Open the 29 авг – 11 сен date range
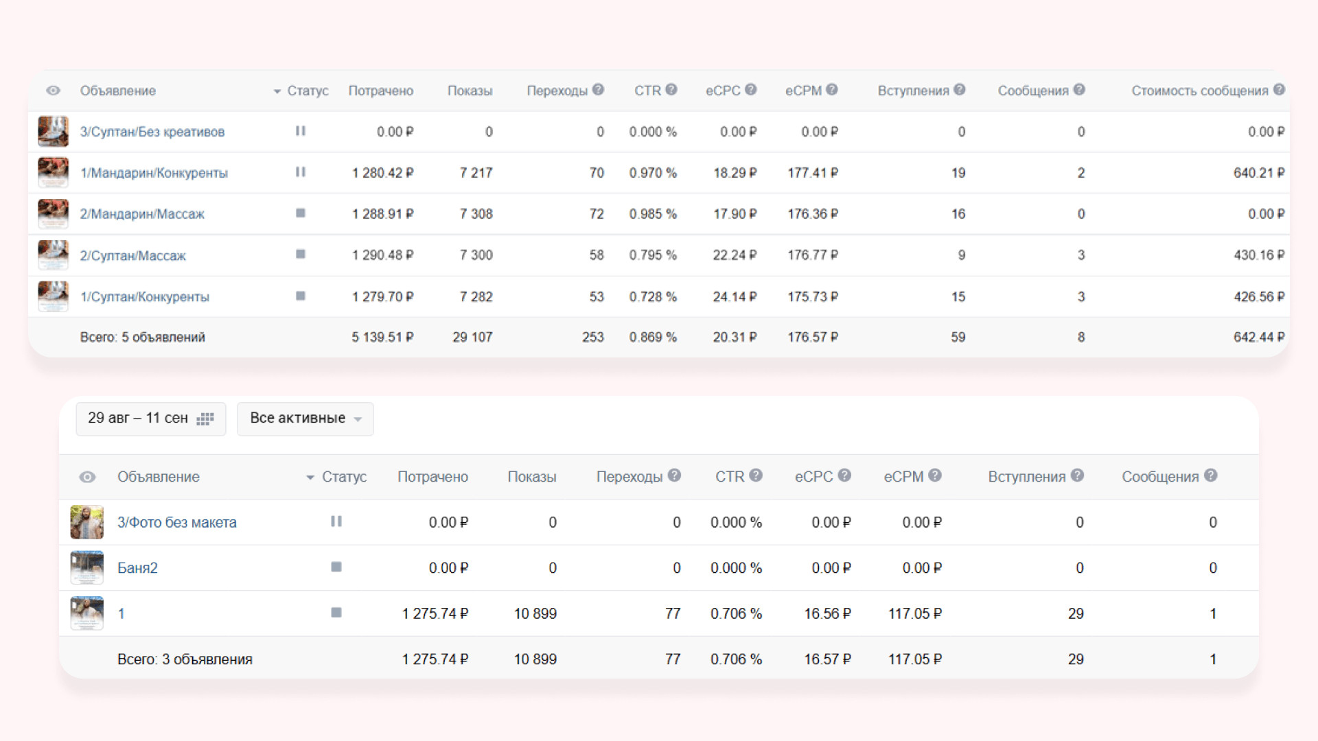This screenshot has height=741, width=1318. (x=138, y=419)
